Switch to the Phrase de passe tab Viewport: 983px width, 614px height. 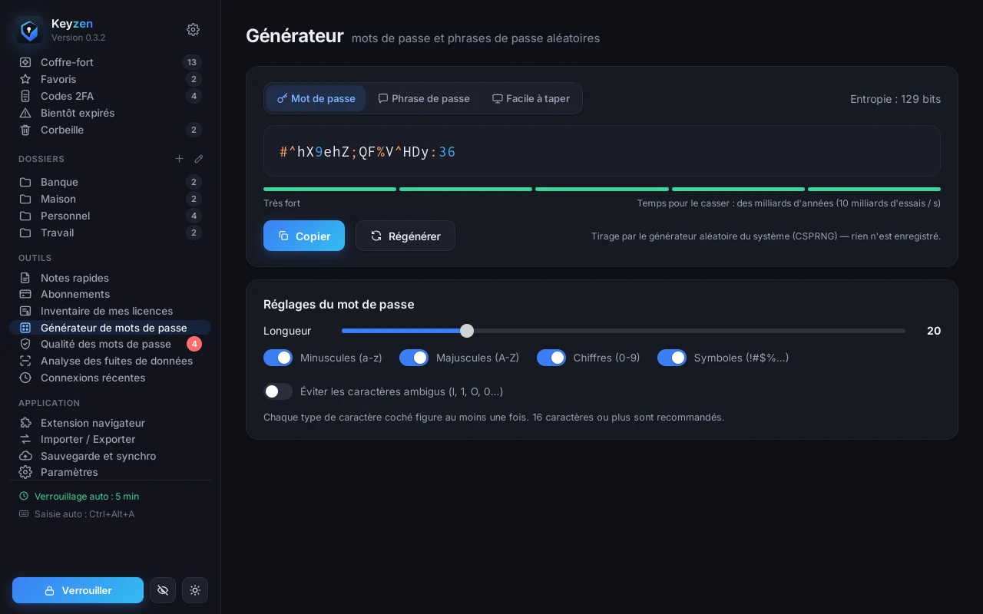[x=424, y=98]
